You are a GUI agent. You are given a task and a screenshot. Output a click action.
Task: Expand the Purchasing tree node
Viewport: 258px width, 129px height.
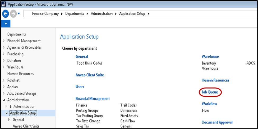click(4, 54)
